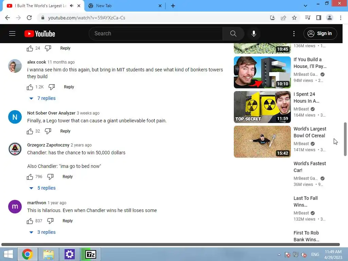Screen dimensions: 348x261
Task: Open File Explorer from taskbar
Action: [49, 254]
